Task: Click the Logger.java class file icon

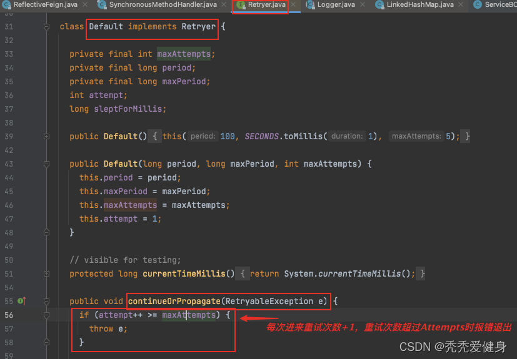Action: [x=310, y=4]
